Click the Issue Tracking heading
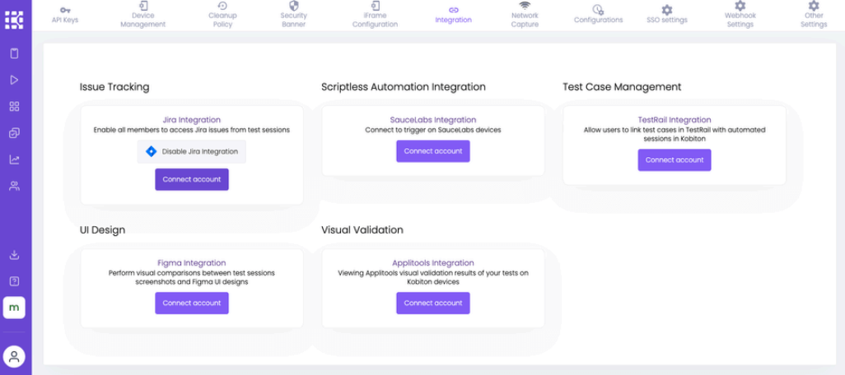 114,86
